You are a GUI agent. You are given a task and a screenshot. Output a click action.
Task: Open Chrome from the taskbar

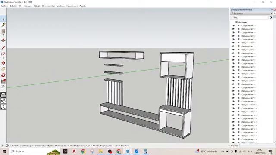coord(83,151)
